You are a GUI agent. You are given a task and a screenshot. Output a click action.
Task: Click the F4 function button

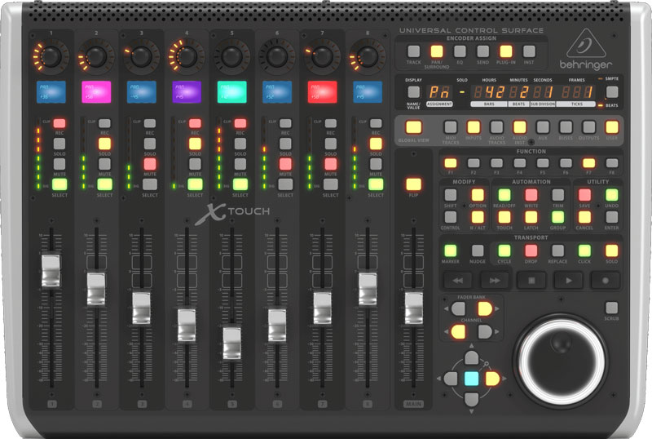520,163
